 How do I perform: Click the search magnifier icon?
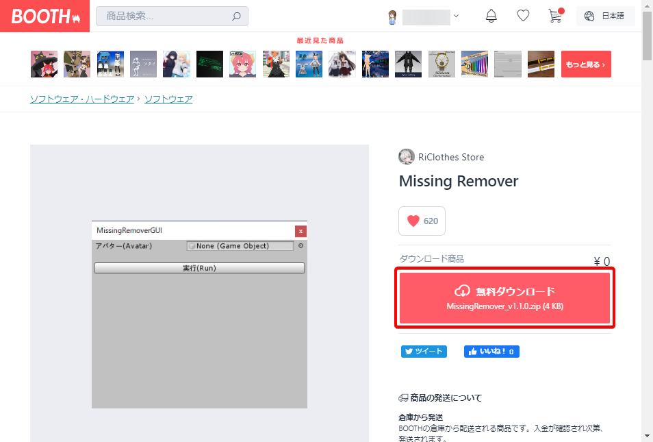(x=236, y=16)
